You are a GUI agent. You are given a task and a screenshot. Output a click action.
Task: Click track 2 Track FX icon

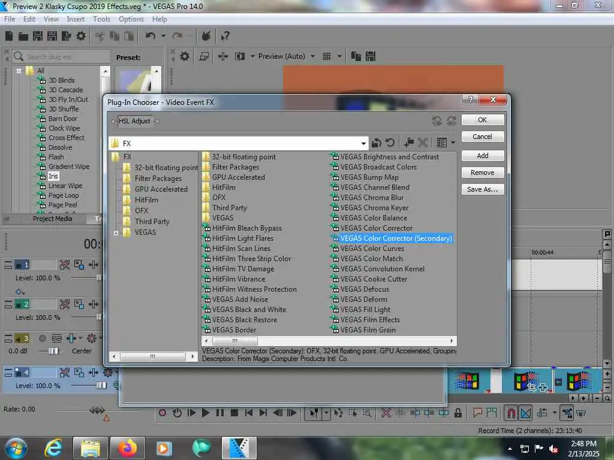click(94, 304)
